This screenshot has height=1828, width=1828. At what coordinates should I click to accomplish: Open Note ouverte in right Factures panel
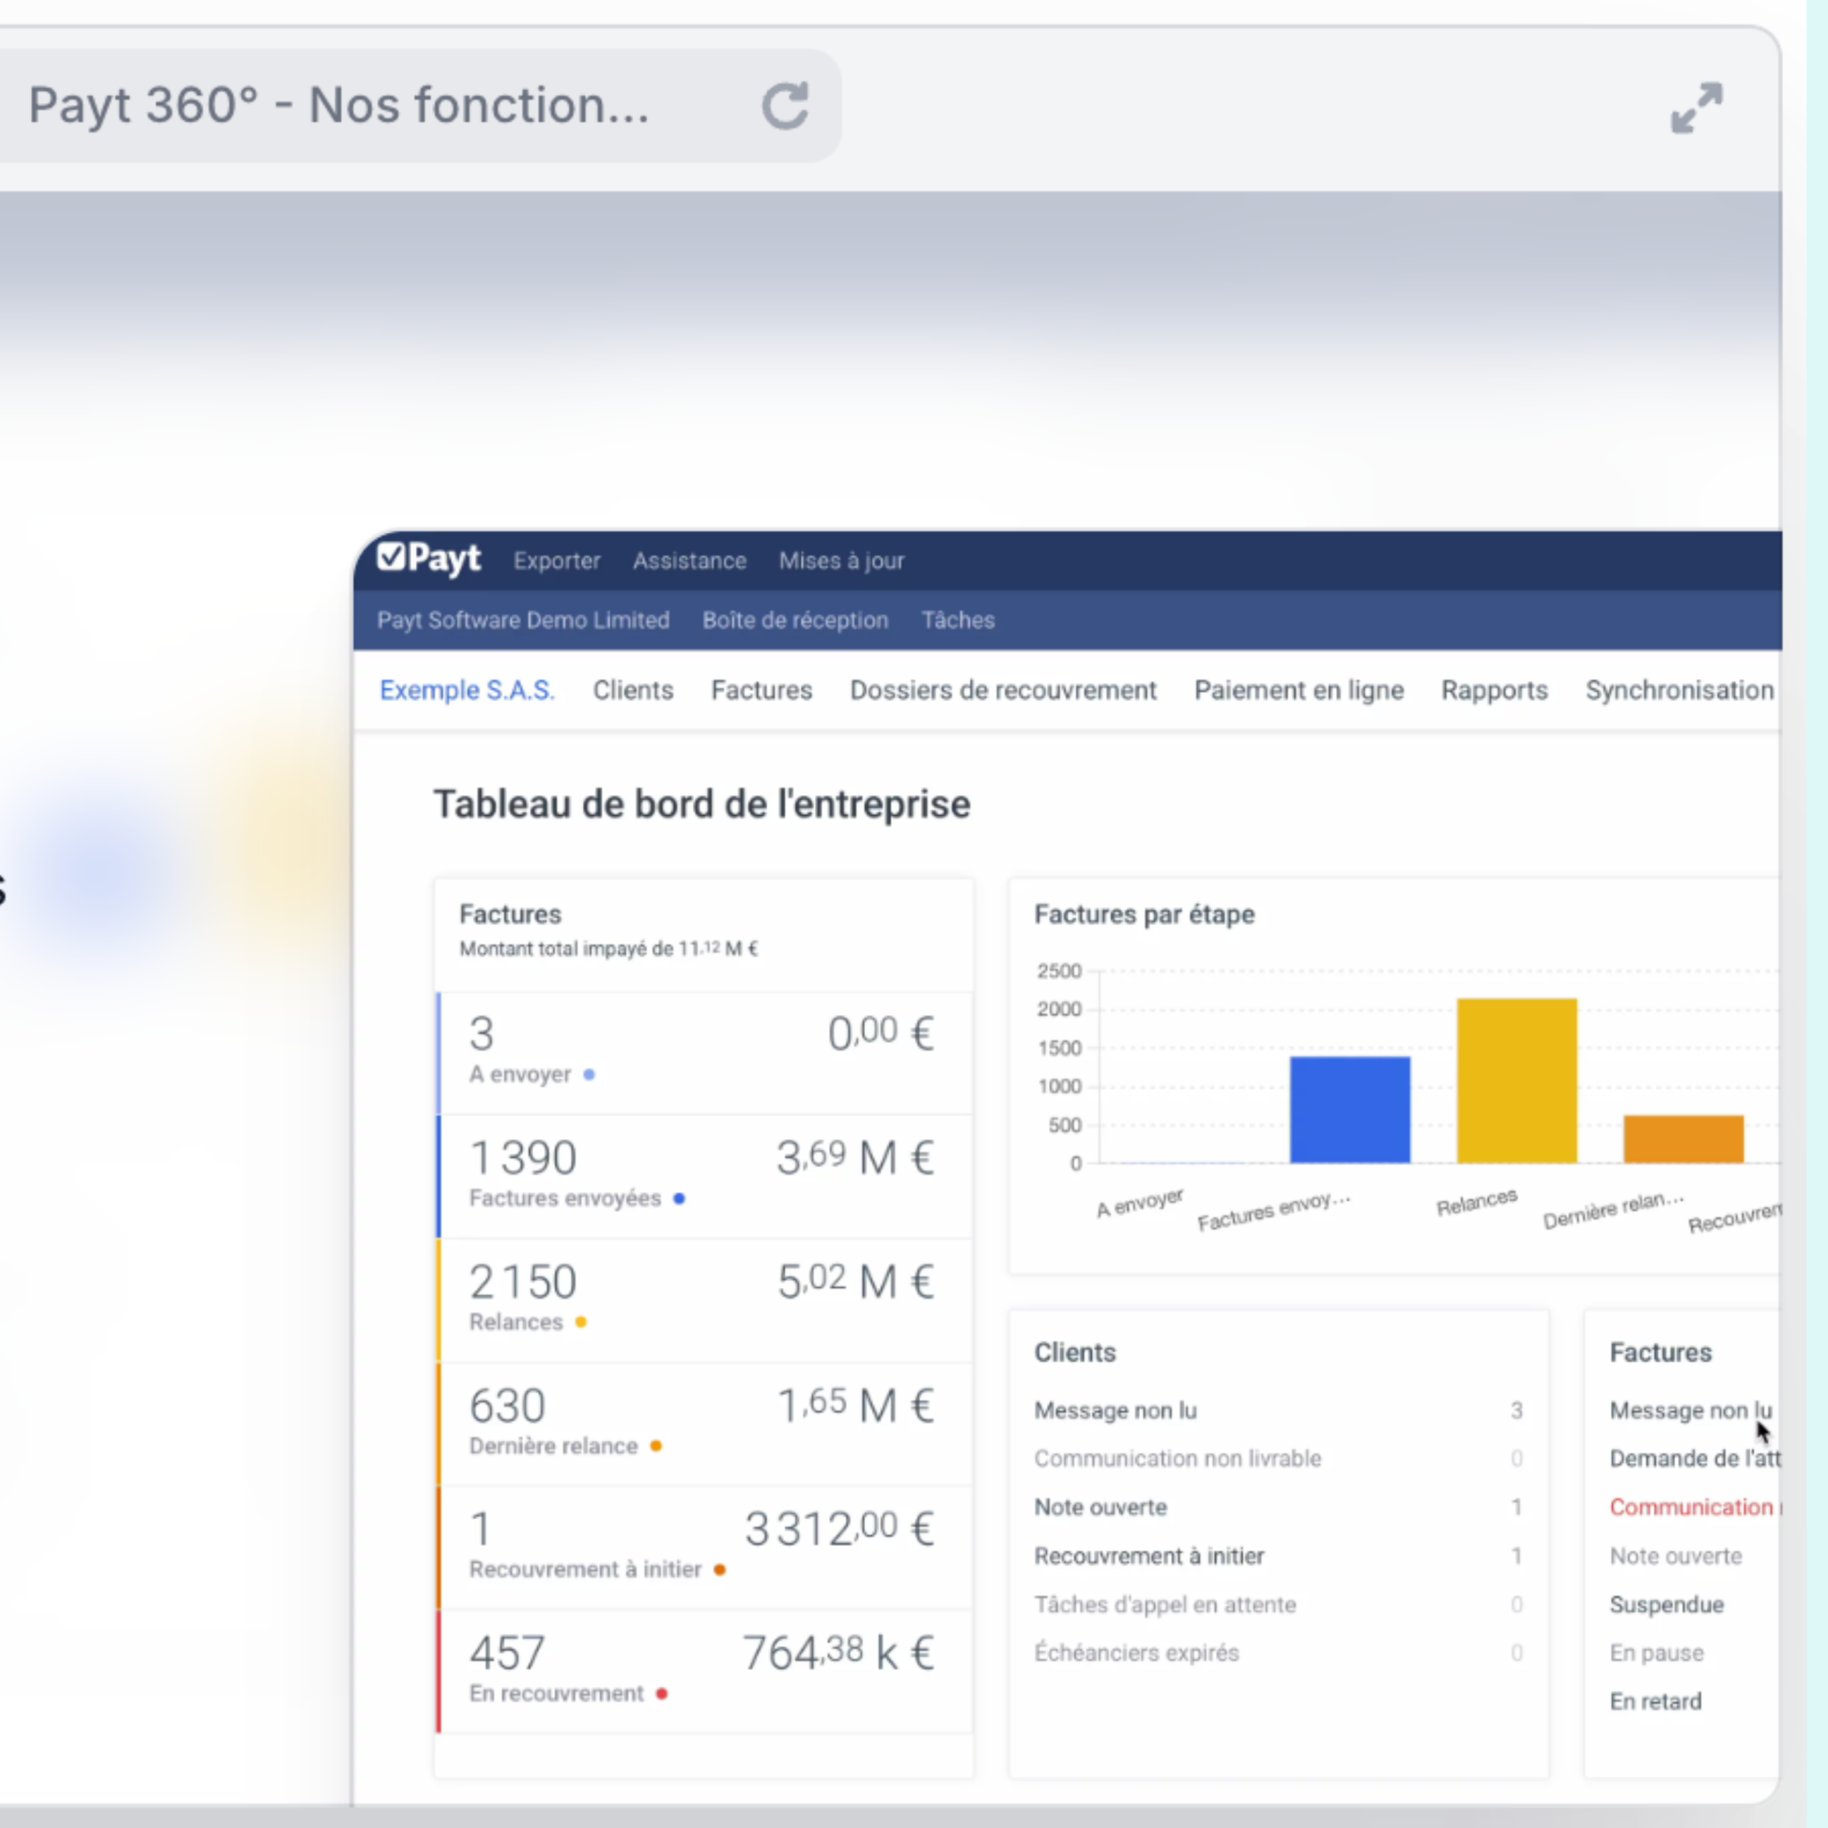coord(1675,1556)
